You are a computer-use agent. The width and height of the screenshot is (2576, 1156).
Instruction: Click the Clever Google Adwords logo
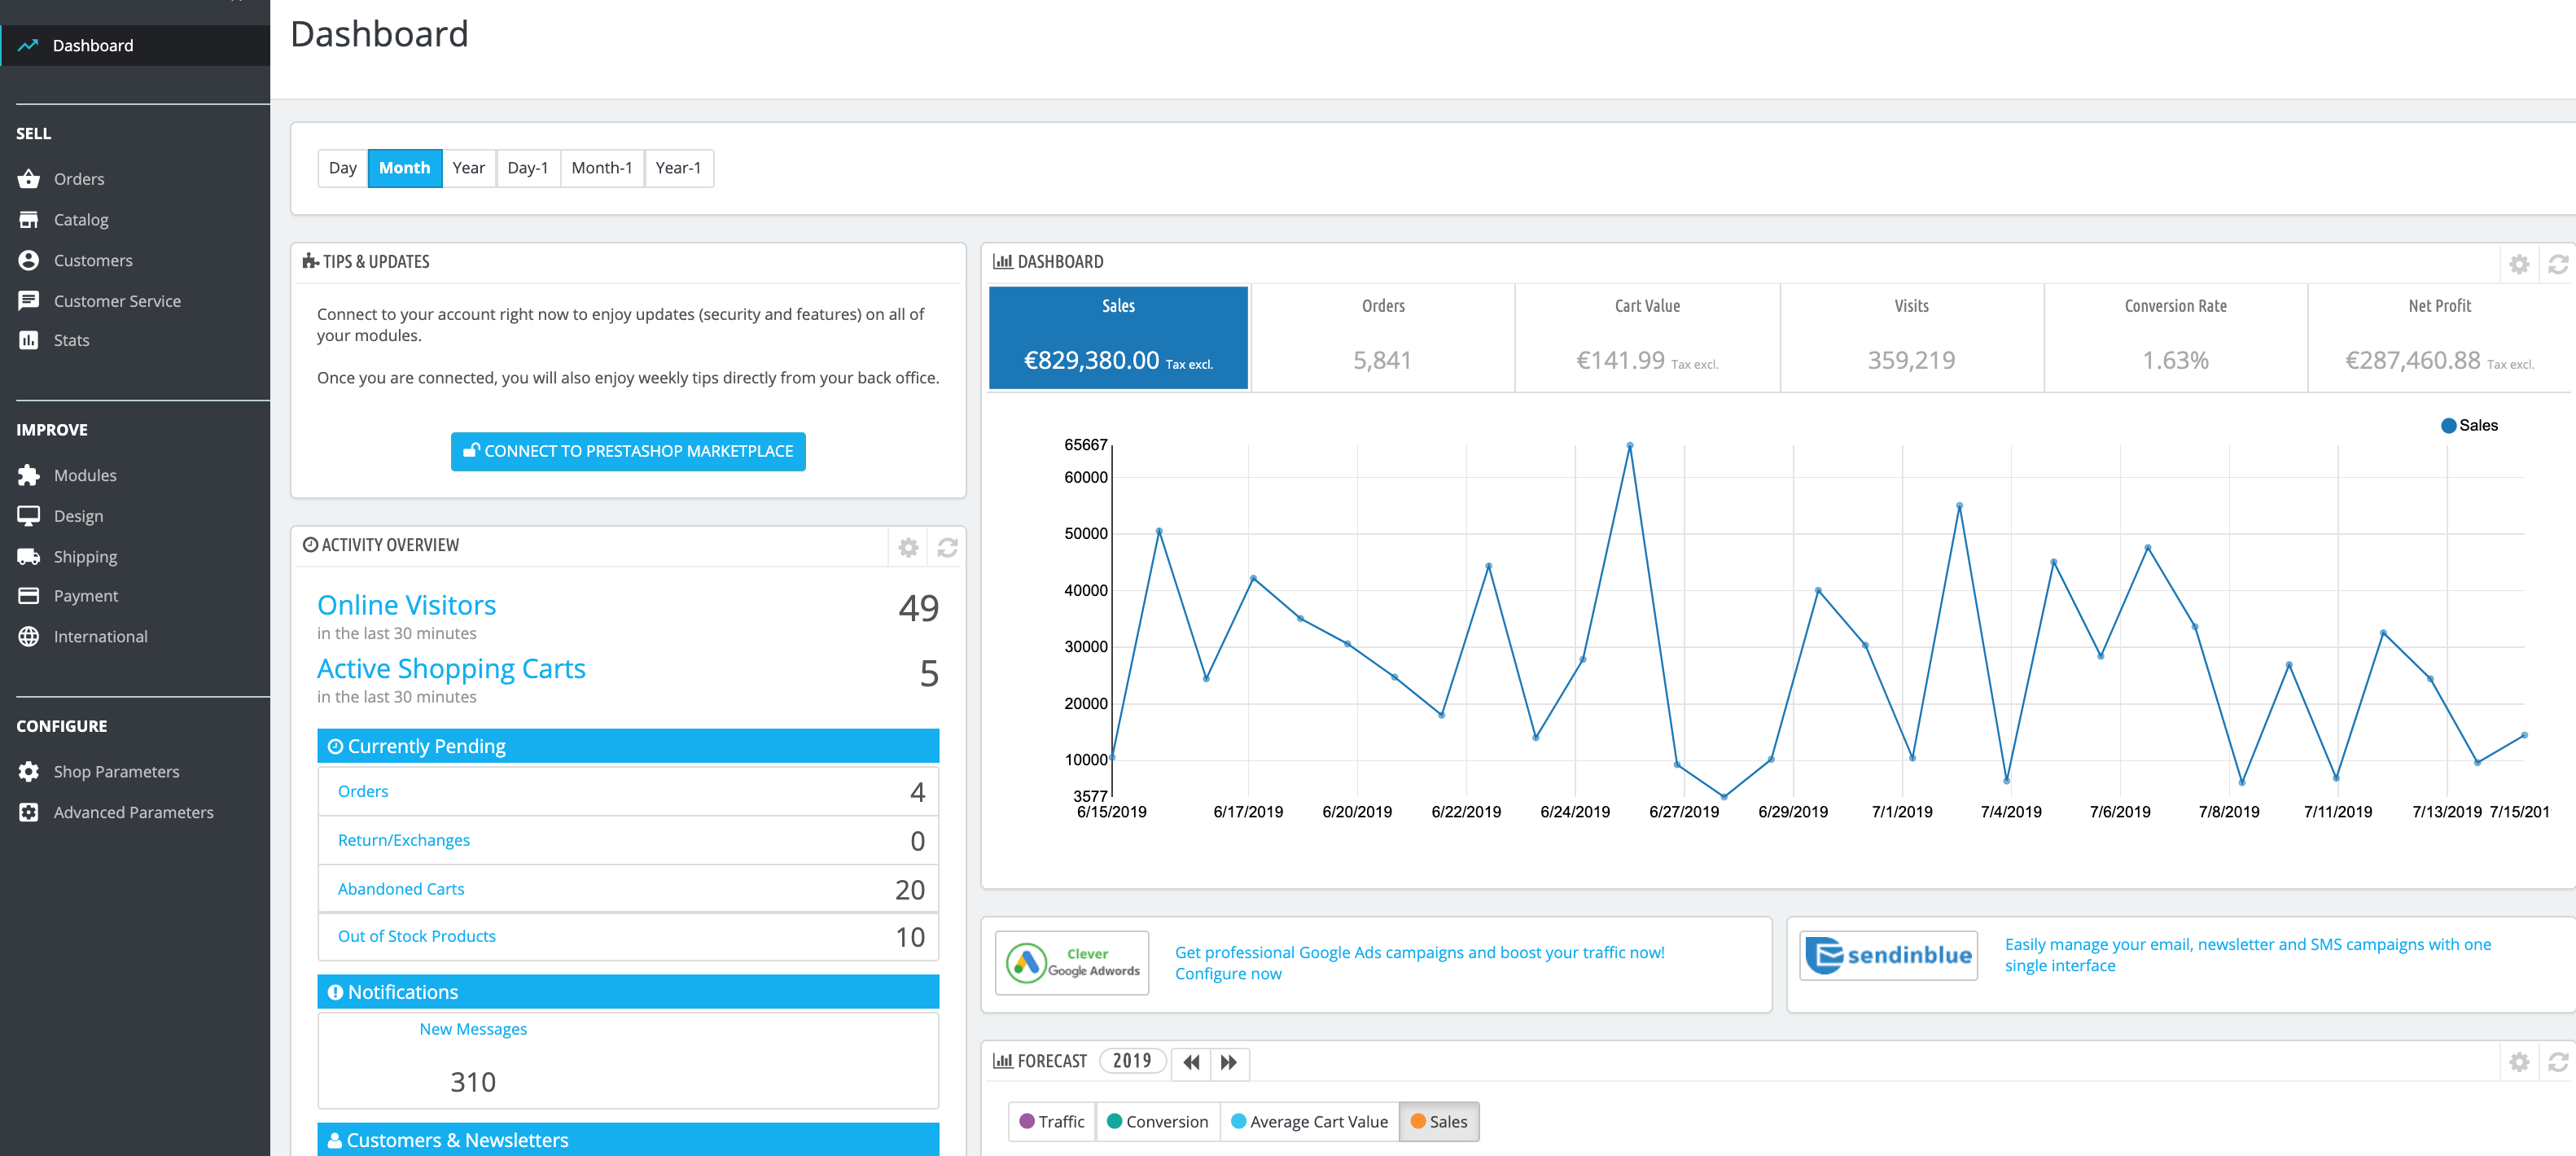[1072, 963]
